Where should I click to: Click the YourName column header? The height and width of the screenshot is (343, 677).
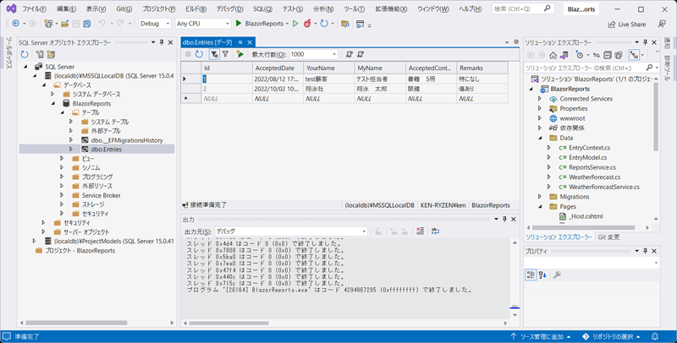[329, 68]
